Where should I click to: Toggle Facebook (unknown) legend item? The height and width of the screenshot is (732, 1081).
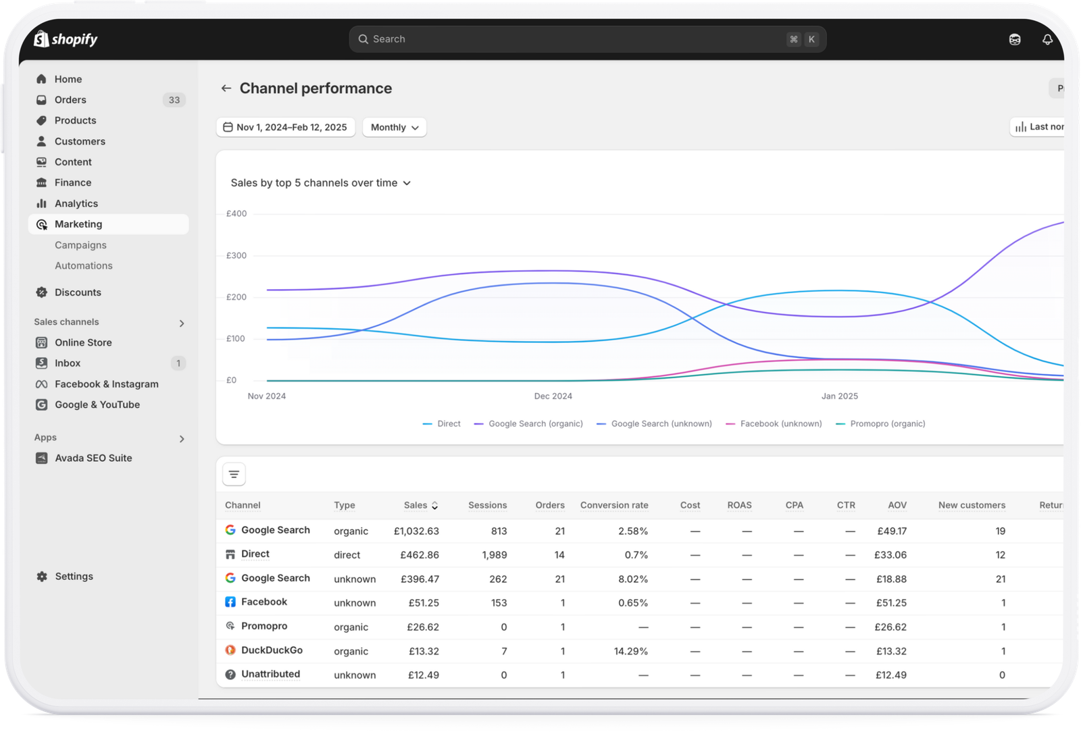[774, 424]
